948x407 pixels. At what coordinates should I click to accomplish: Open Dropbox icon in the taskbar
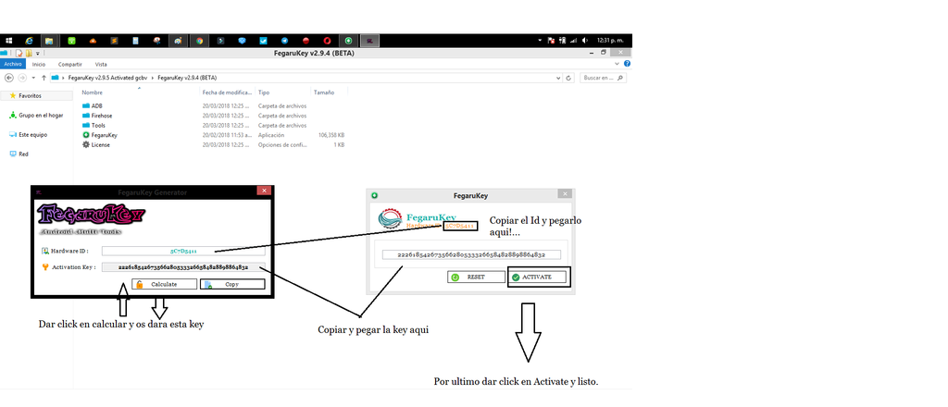(243, 41)
